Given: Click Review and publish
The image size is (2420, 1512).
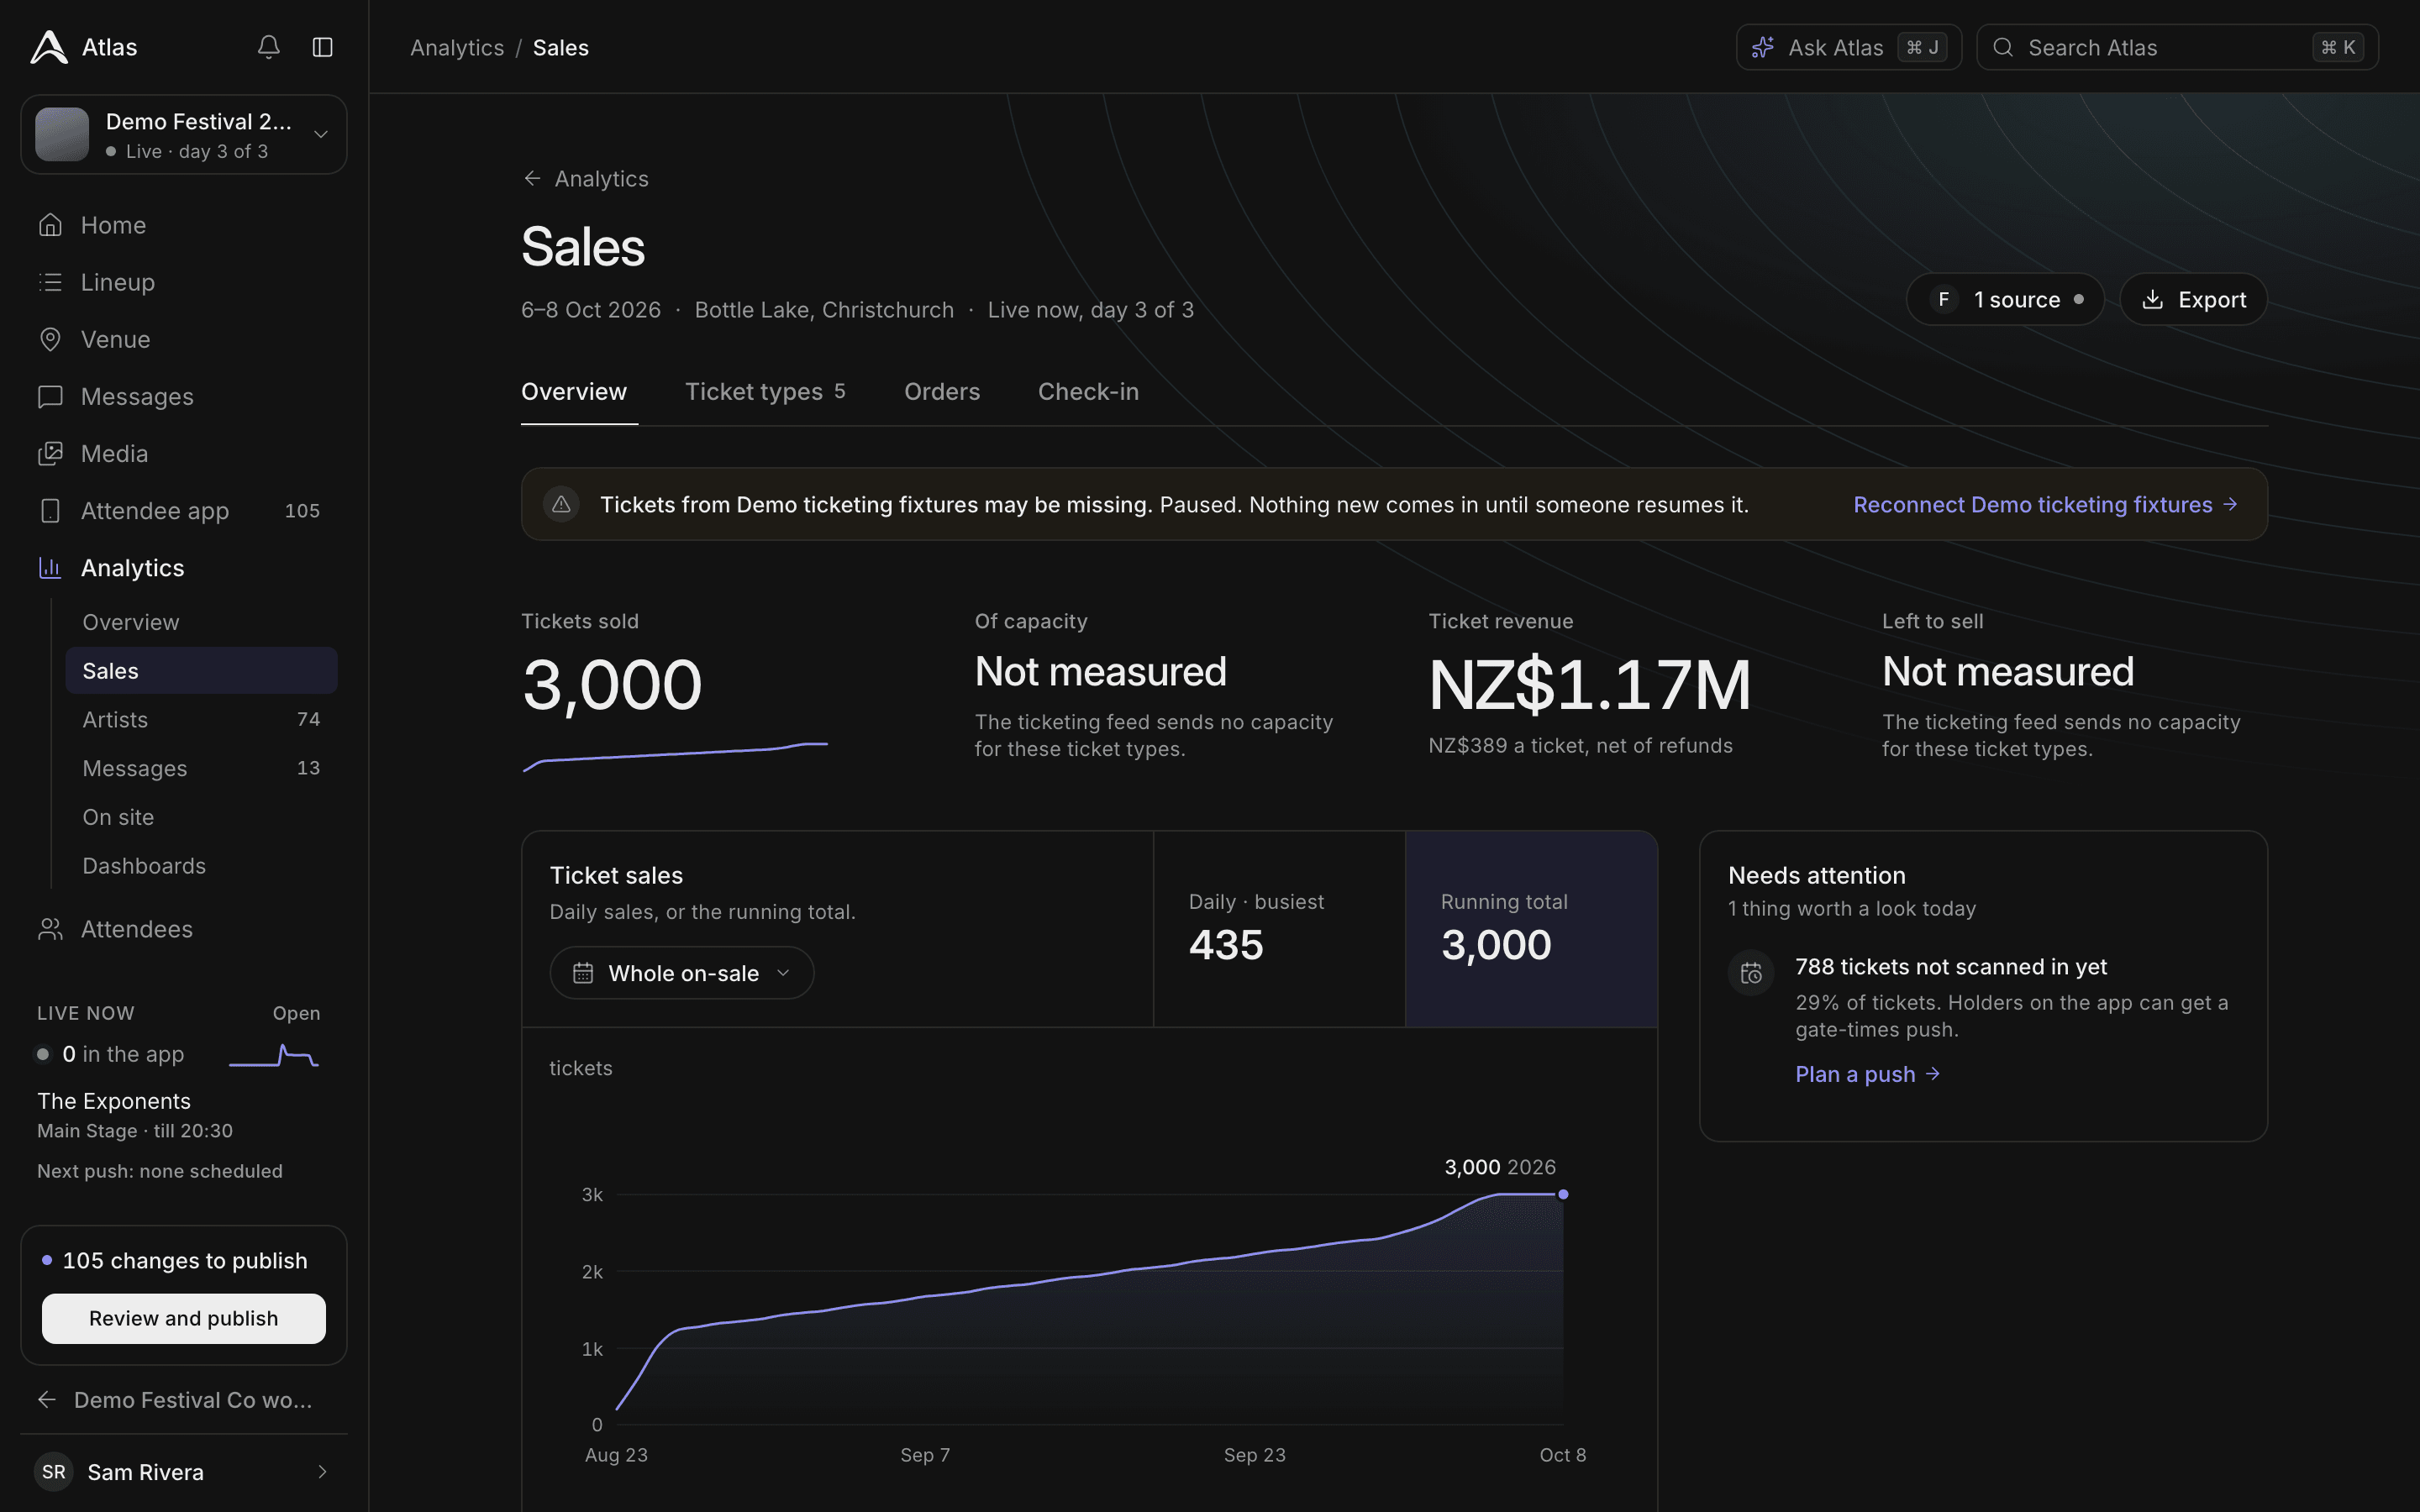Looking at the screenshot, I should (184, 1318).
